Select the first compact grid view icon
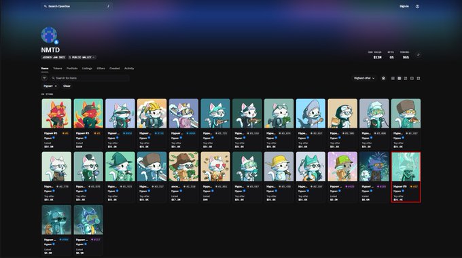The height and width of the screenshot is (258, 462). [393, 78]
